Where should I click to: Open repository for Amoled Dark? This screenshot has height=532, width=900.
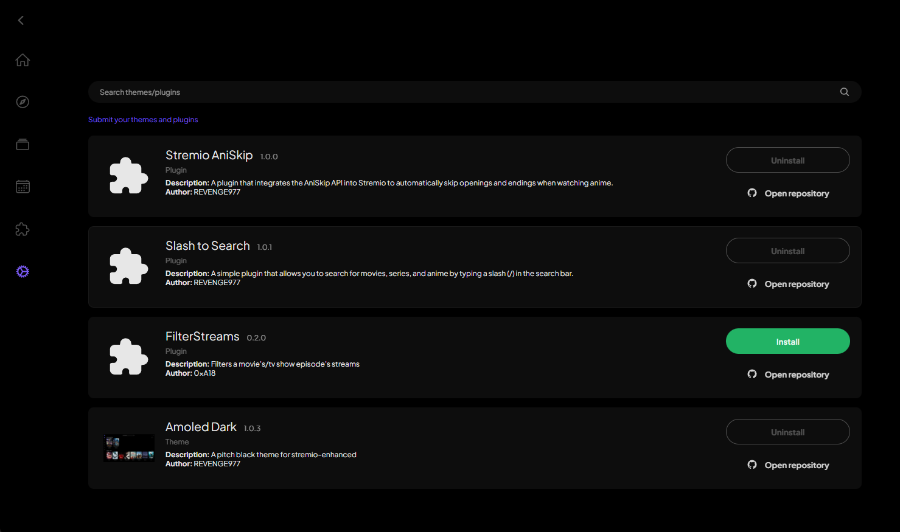click(x=788, y=465)
